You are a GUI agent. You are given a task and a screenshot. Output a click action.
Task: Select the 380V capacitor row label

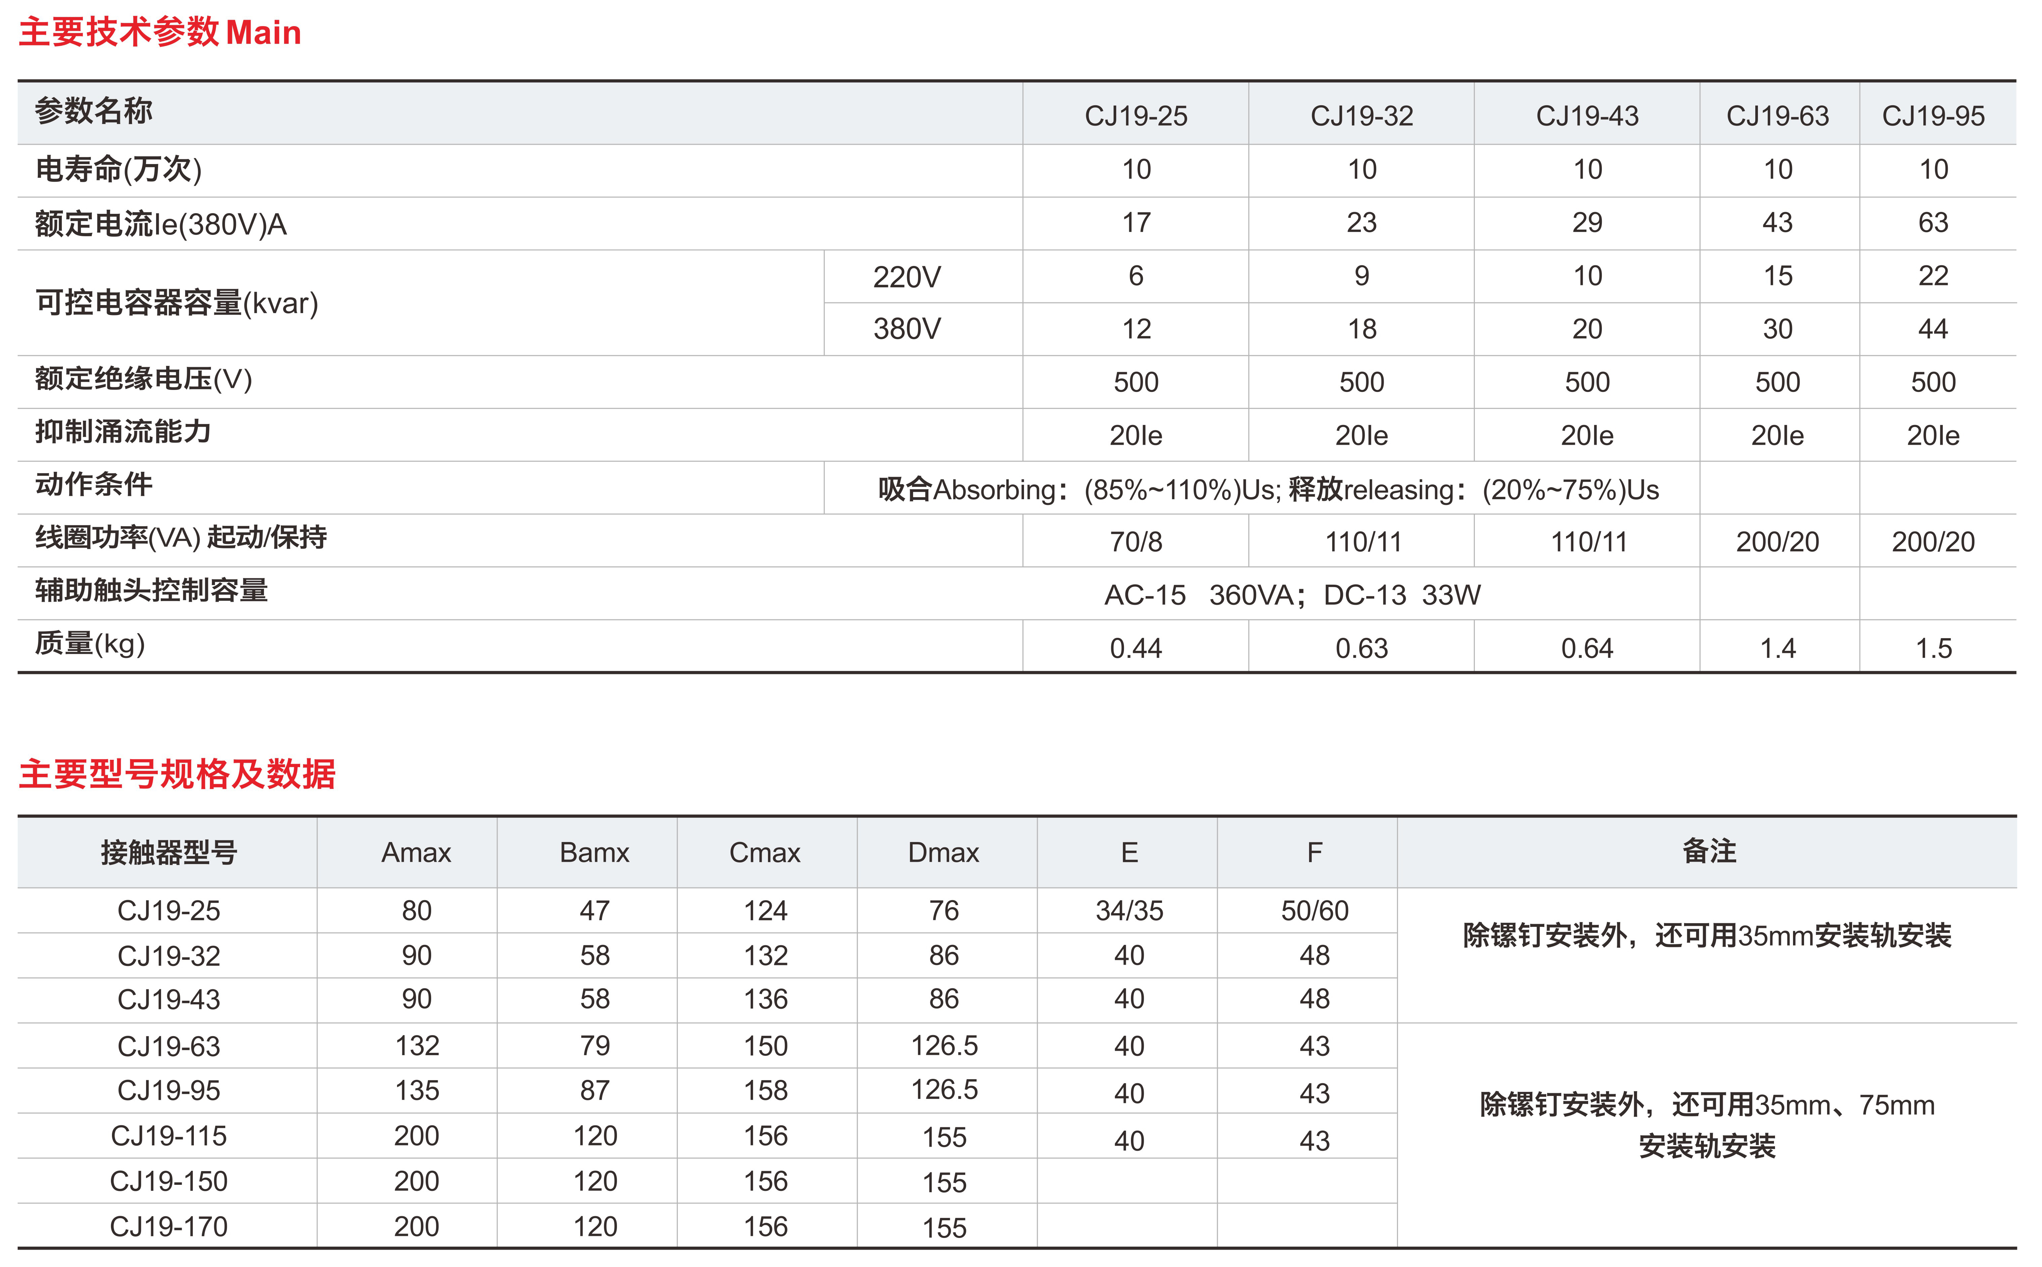point(907,328)
